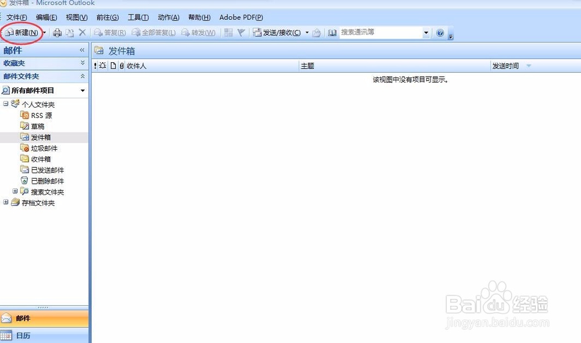Click the Follow Up flag icon
581x343 pixels.
coord(241,33)
